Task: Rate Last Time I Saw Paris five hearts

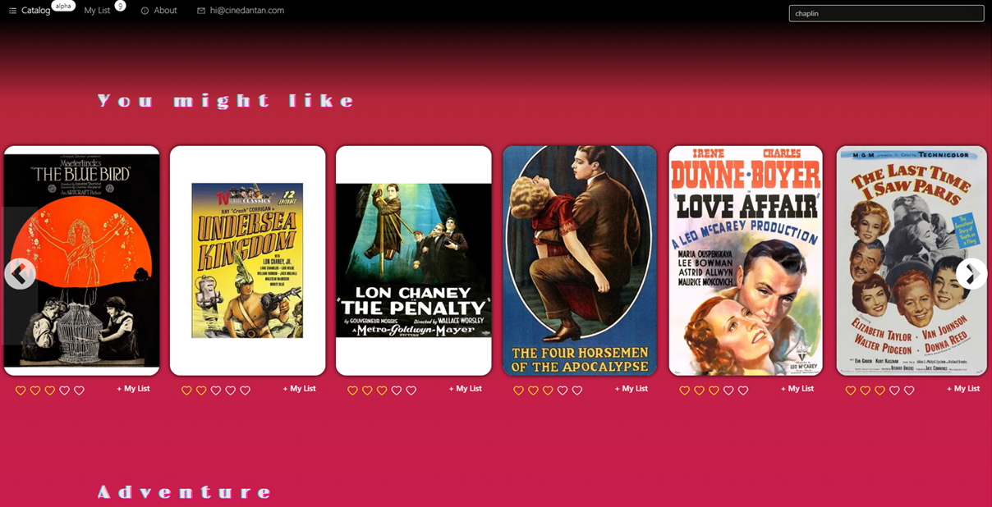Action: (909, 391)
